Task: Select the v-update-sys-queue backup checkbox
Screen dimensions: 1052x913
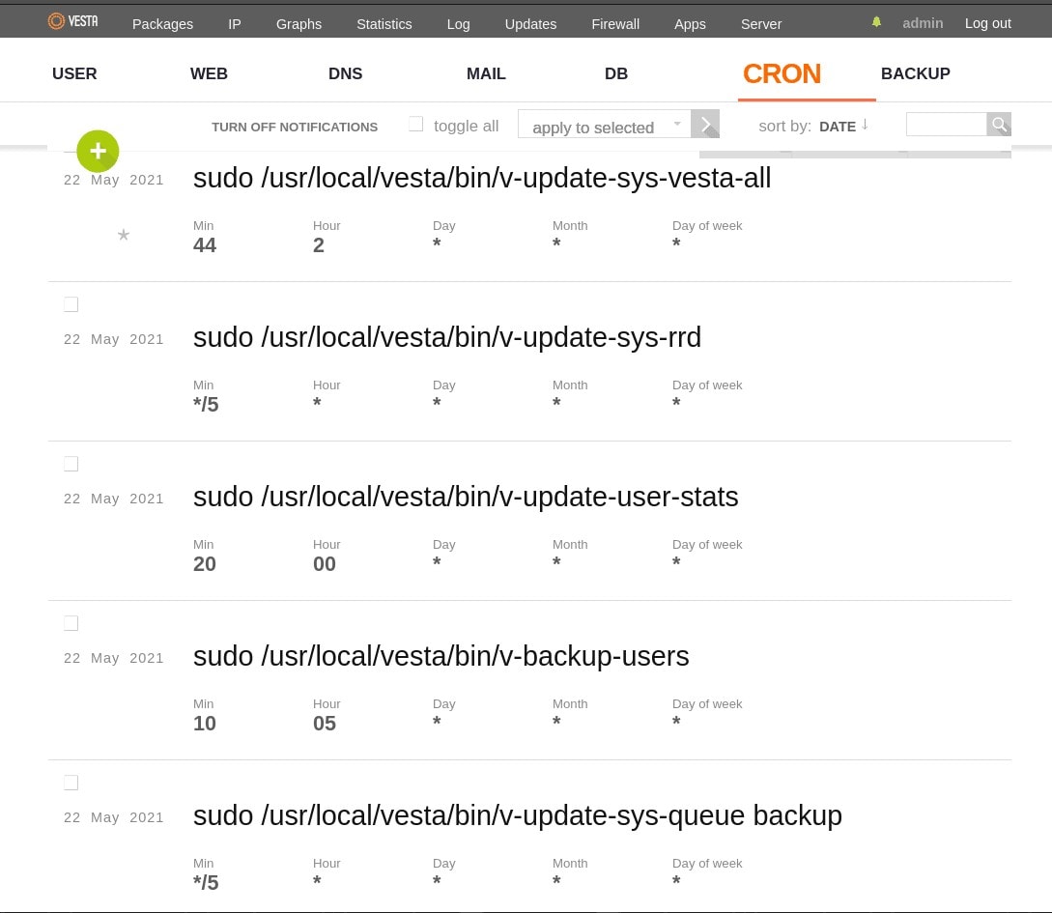Action: (x=71, y=783)
